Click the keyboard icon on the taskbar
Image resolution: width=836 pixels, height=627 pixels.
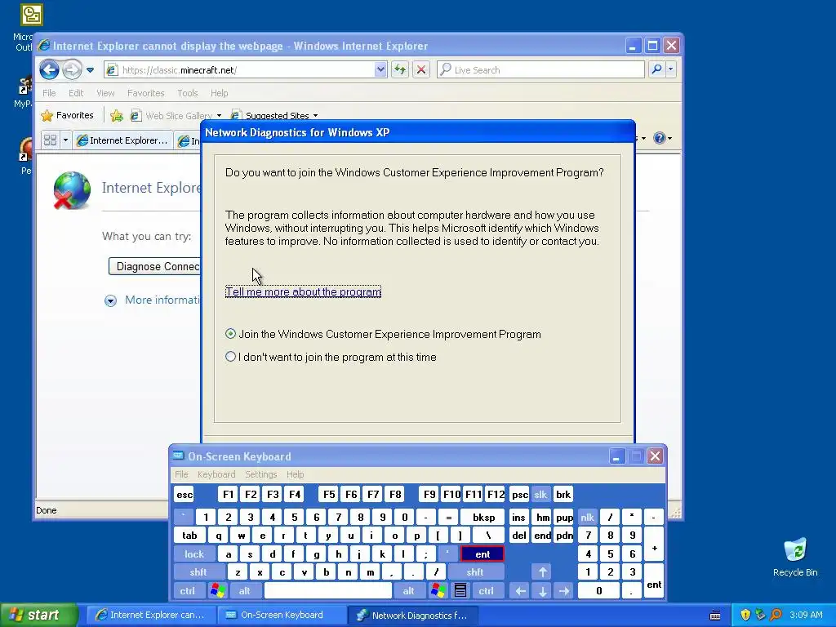(715, 616)
